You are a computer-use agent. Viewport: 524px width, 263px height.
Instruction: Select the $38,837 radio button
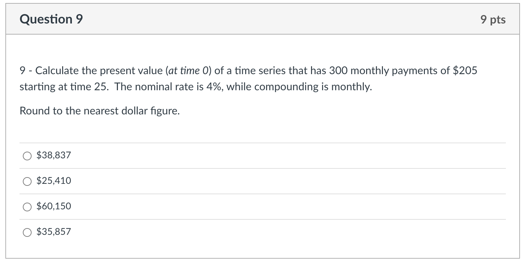[27, 155]
